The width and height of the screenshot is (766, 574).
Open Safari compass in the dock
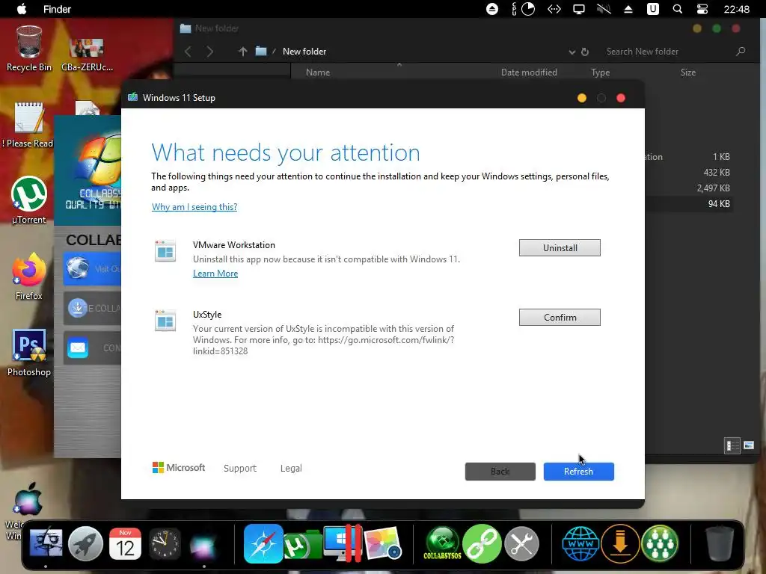click(263, 543)
